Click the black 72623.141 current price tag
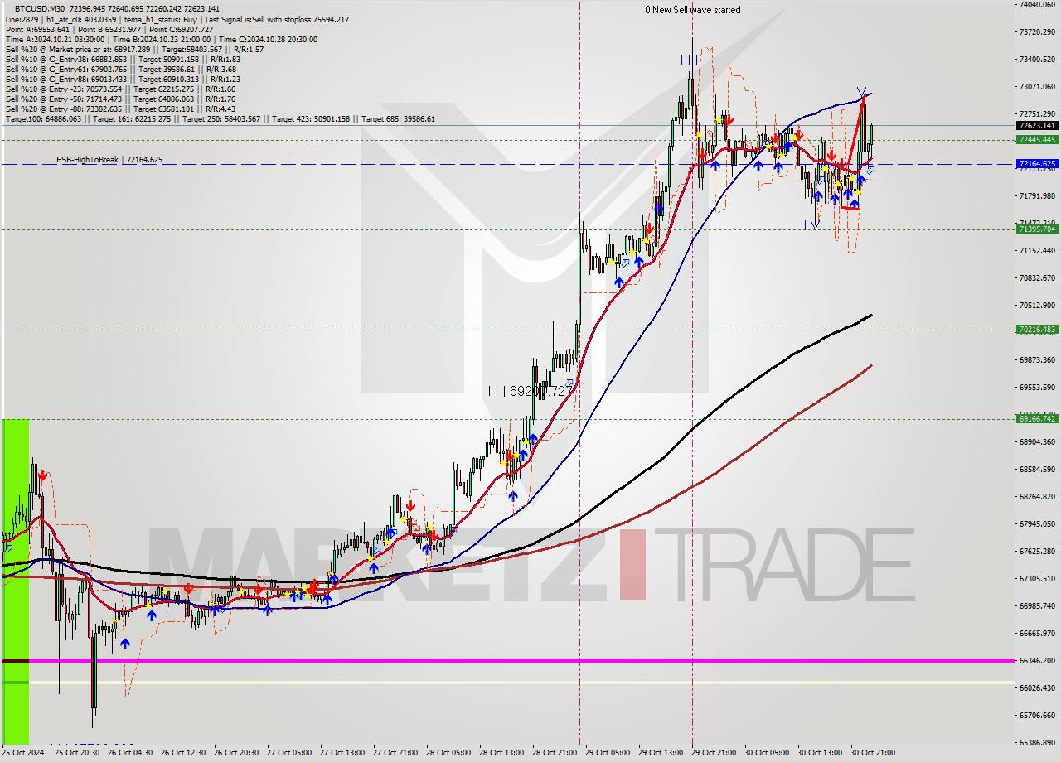The width and height of the screenshot is (1061, 762). click(1036, 126)
